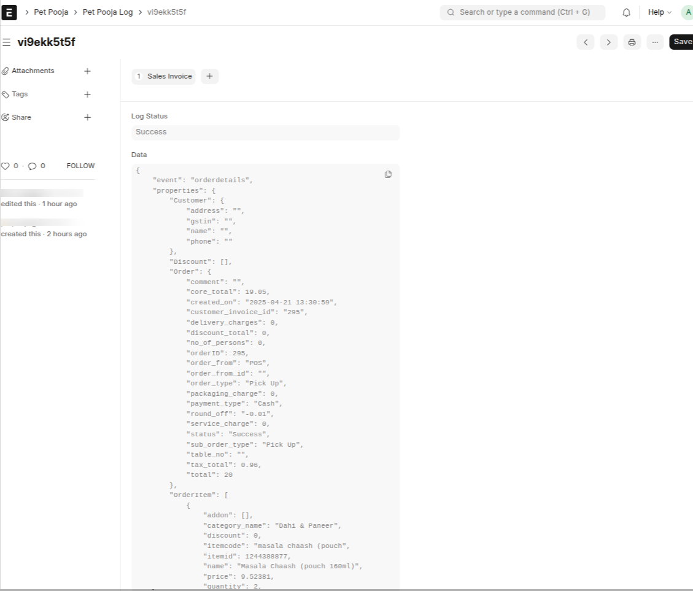Click the "round_off": "-0.01" line
693x591 pixels.
click(x=230, y=414)
